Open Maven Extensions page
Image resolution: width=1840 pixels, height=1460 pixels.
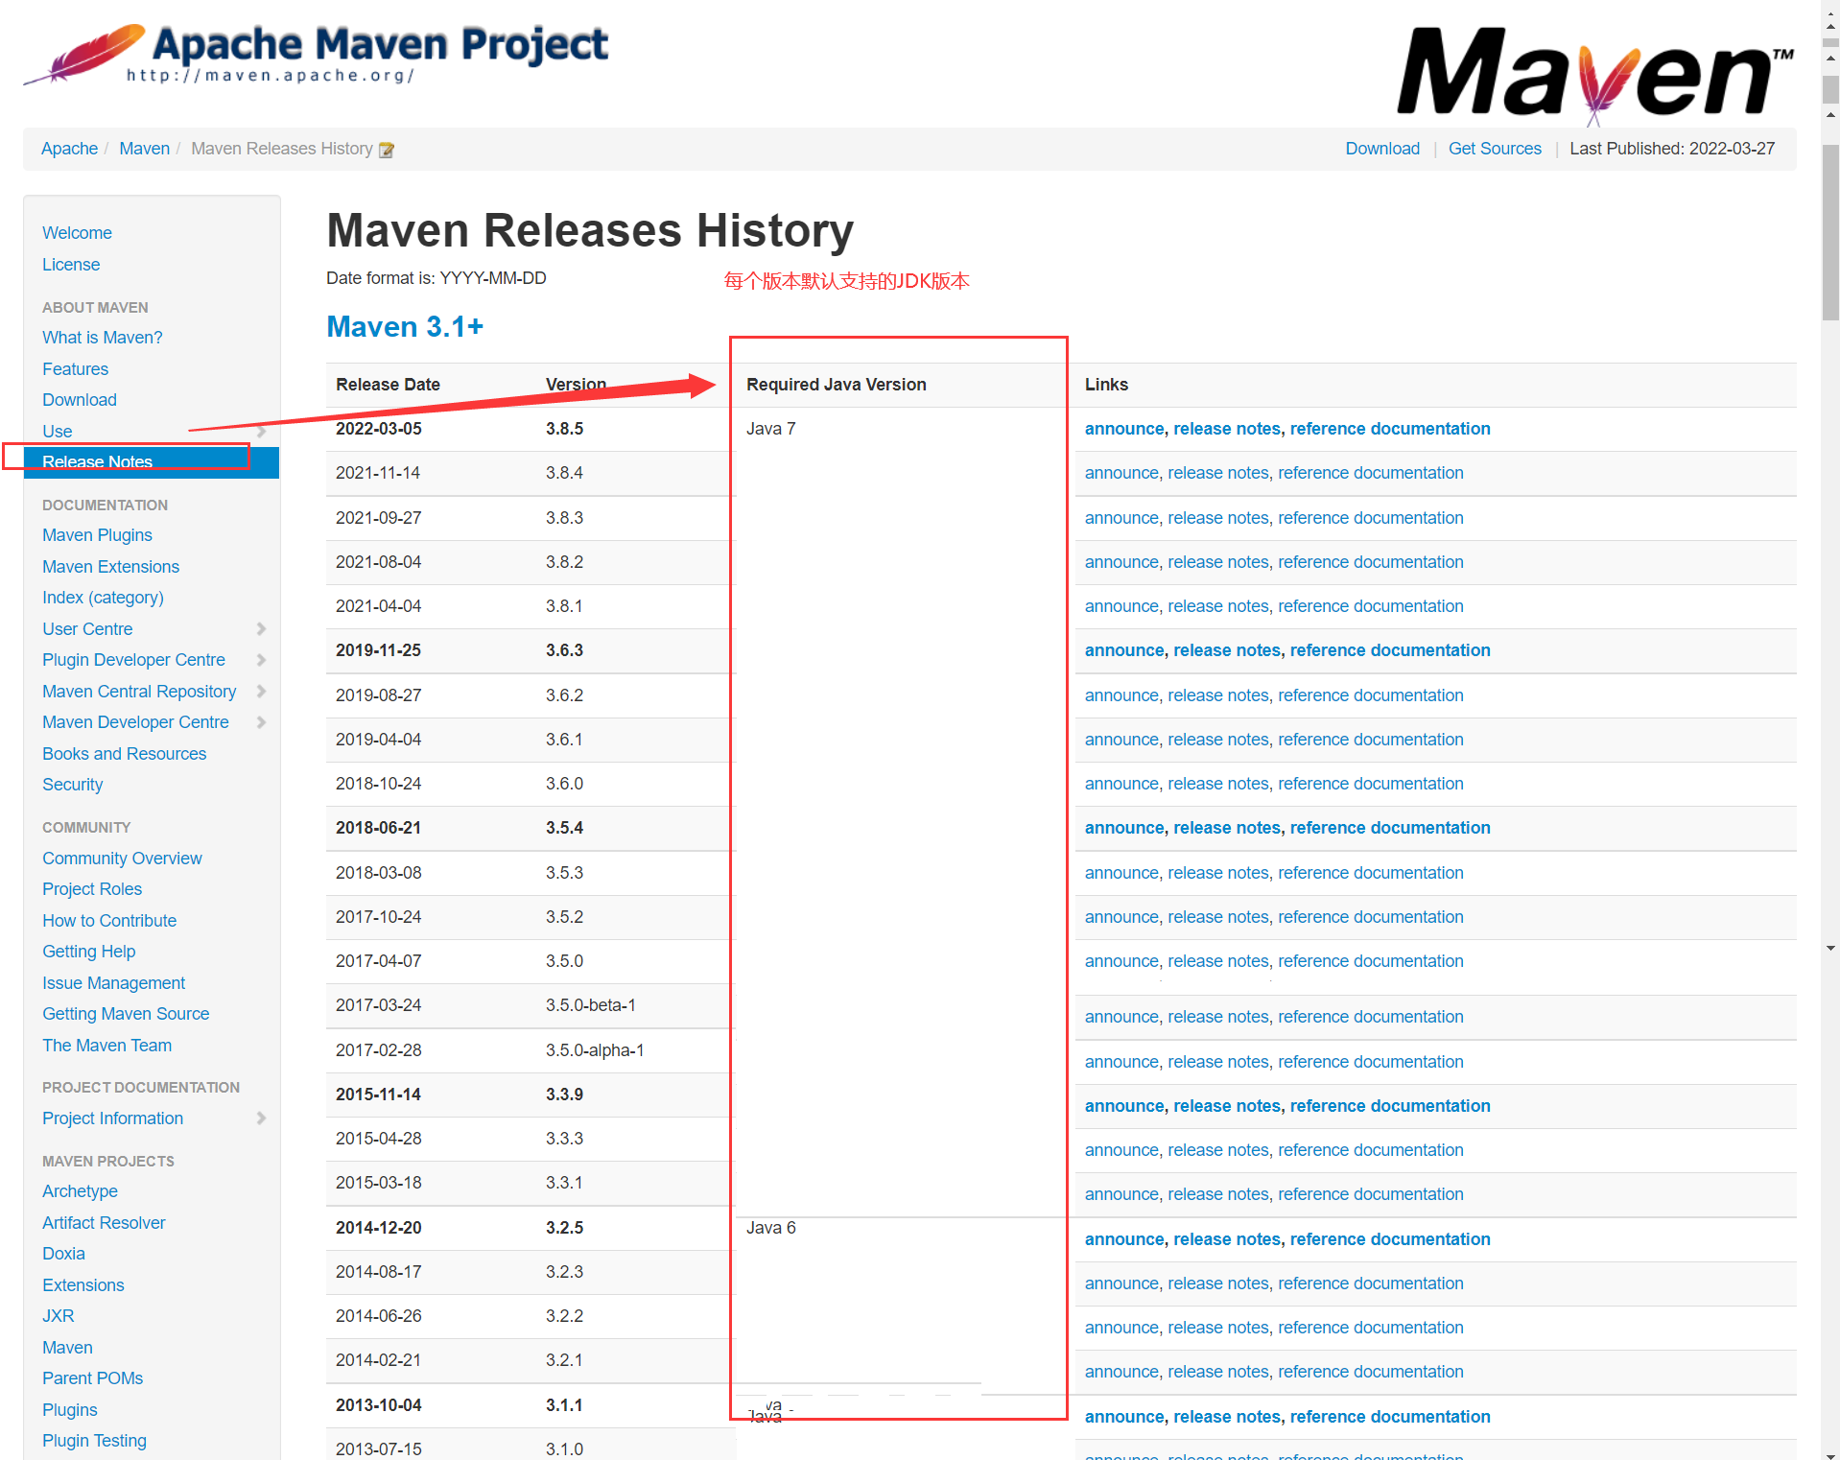coord(110,567)
